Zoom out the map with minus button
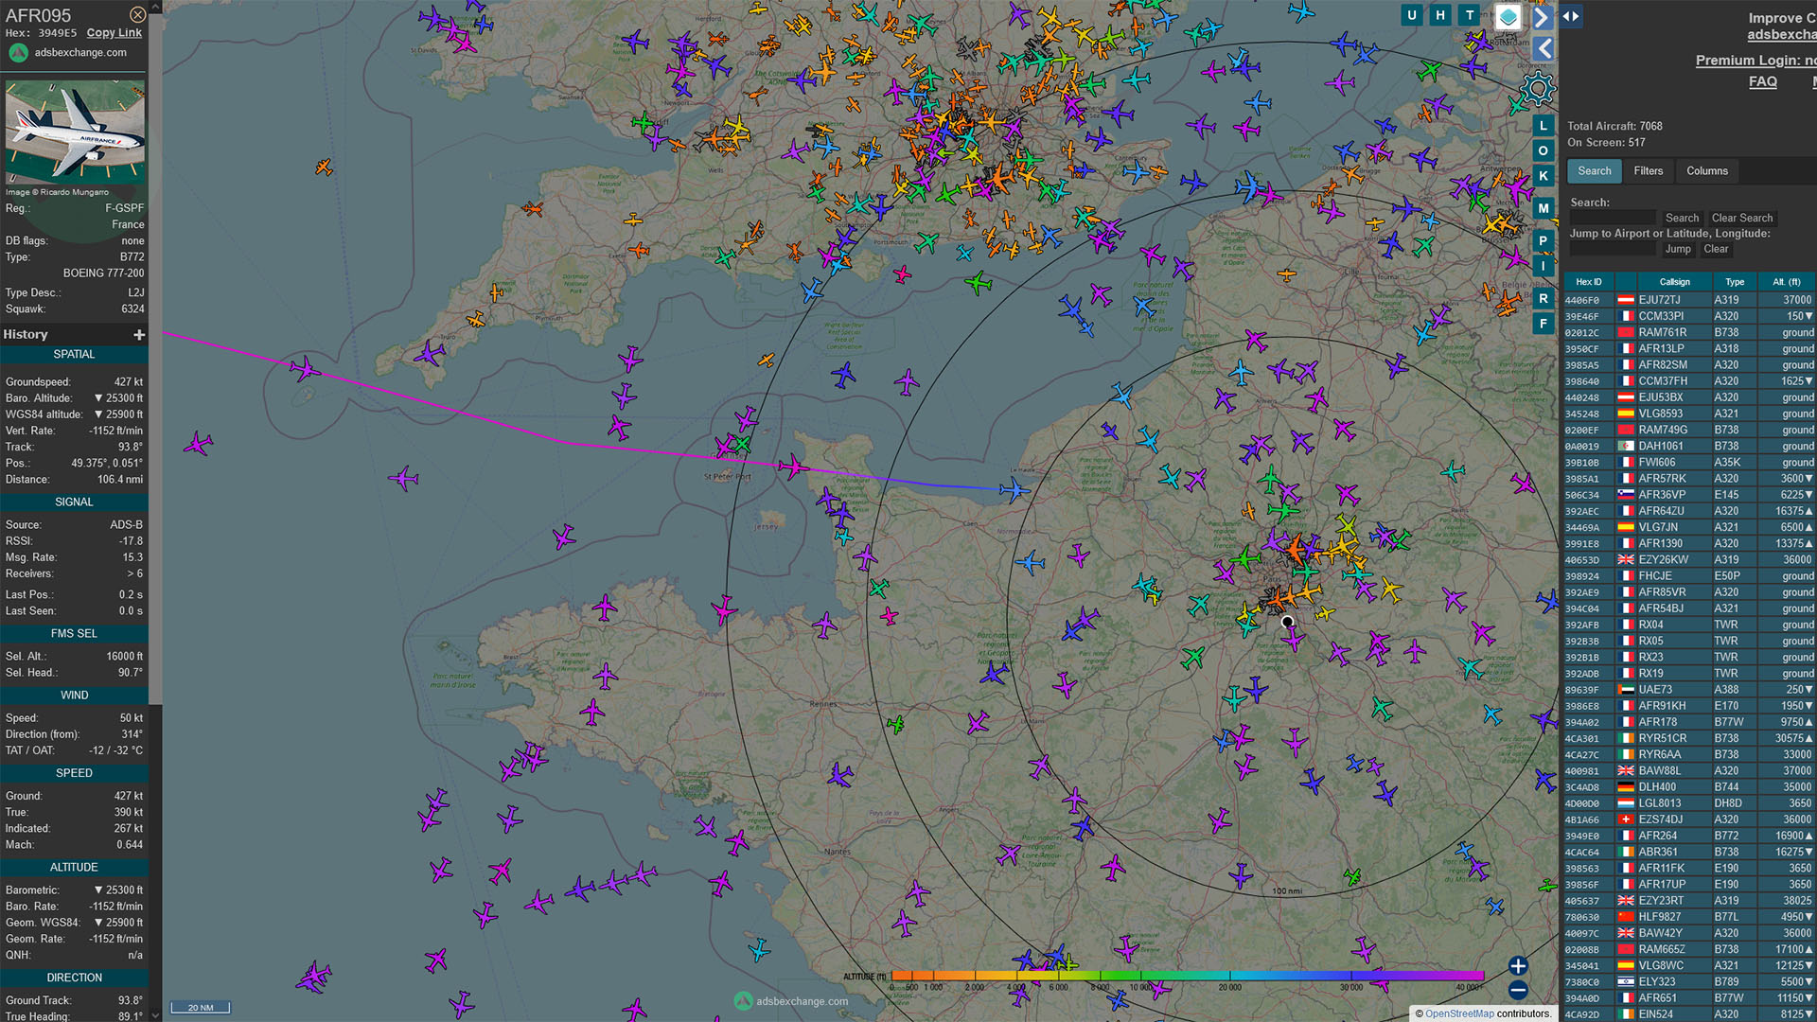This screenshot has height=1022, width=1817. coord(1518,991)
